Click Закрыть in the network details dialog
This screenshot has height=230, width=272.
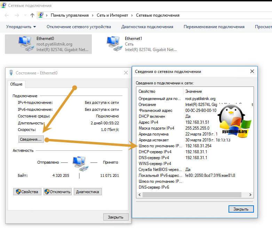tap(241, 209)
